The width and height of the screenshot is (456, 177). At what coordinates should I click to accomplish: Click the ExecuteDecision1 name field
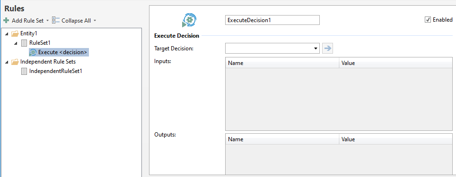click(272, 20)
